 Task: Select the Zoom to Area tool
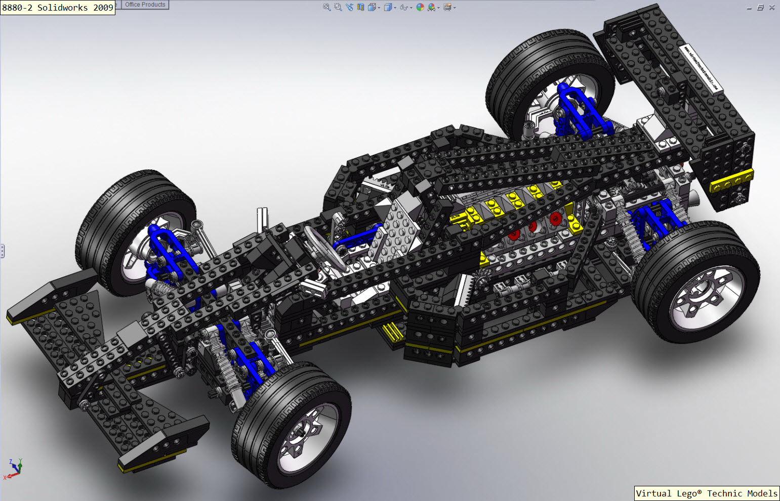tap(338, 7)
